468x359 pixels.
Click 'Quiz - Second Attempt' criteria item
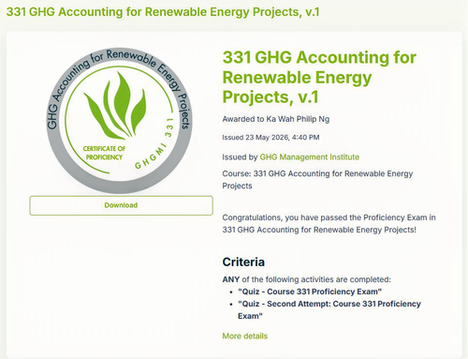tap(329, 309)
